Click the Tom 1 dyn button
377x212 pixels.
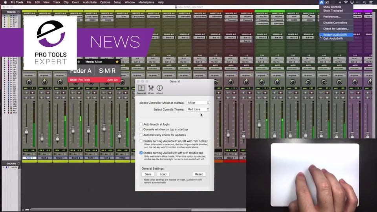91,154
